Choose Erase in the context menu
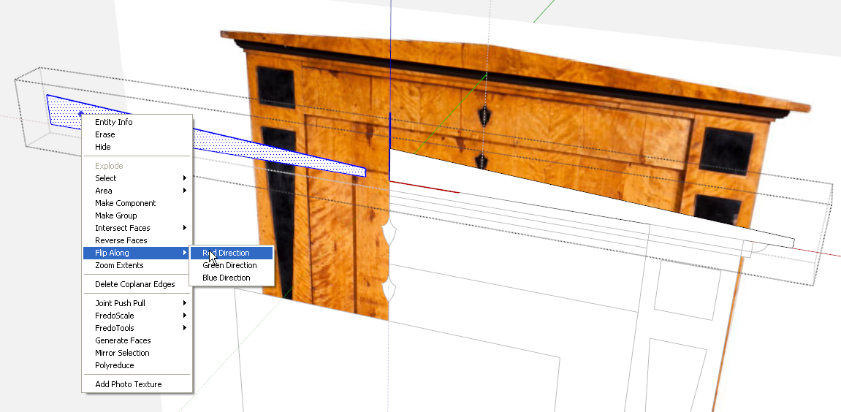 tap(137, 134)
